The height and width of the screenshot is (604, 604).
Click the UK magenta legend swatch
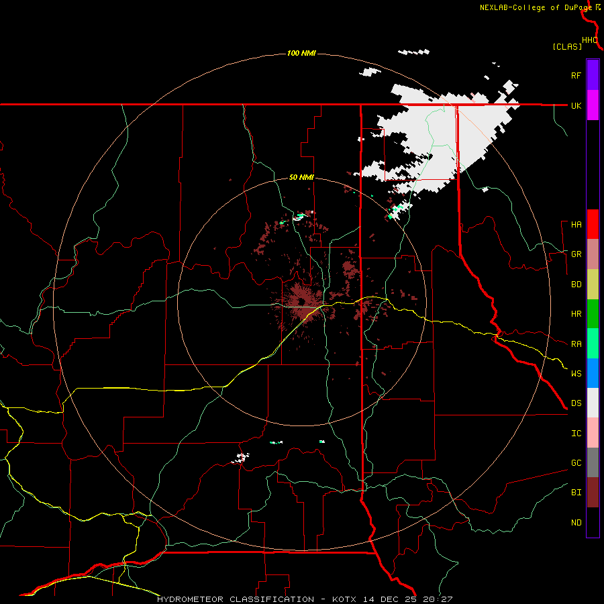tap(593, 105)
